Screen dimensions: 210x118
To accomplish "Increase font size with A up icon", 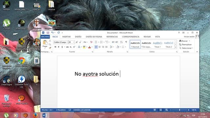I will click(x=77, y=42).
